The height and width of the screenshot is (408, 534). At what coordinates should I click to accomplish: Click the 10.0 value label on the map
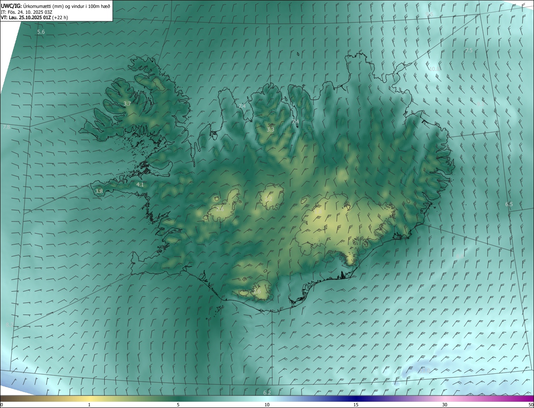[x=434, y=69]
